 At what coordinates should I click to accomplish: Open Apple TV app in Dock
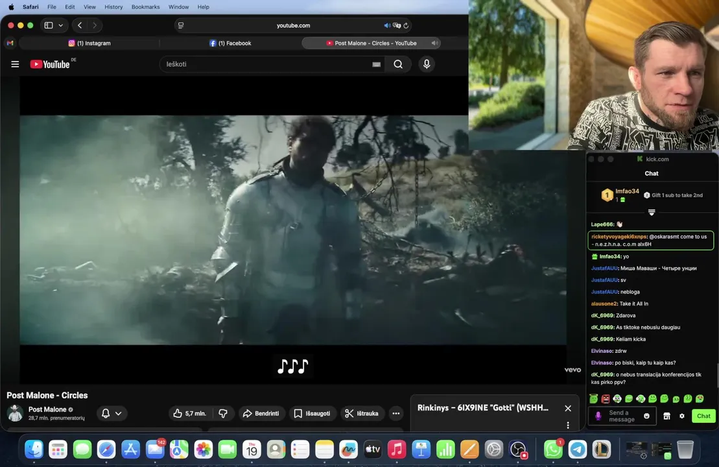tap(373, 449)
